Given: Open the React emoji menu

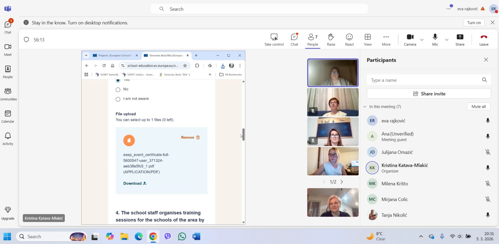Looking at the screenshot, I should [349, 37].
